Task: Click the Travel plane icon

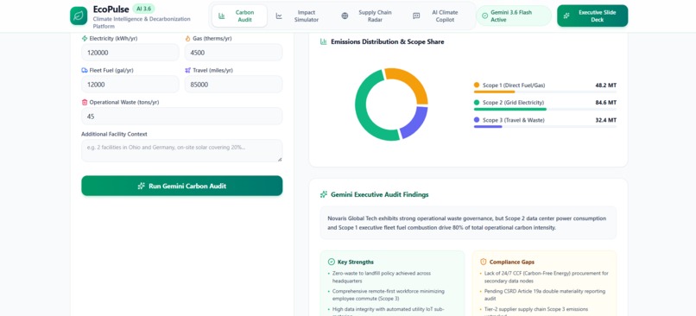Action: click(x=187, y=70)
